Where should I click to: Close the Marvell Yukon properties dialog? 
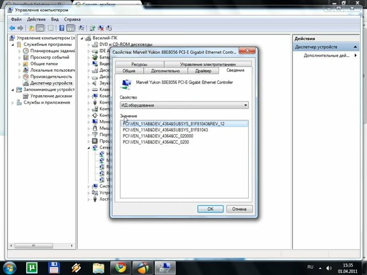[x=247, y=50]
